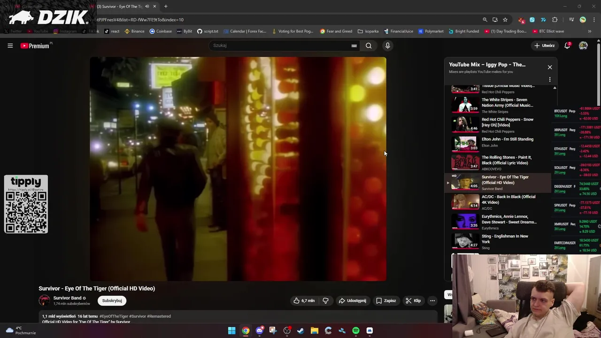Create a clip with Klip button

(x=413, y=300)
